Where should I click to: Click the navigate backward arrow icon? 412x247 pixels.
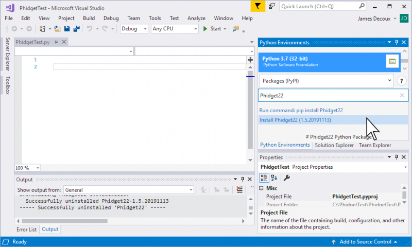click(x=14, y=29)
